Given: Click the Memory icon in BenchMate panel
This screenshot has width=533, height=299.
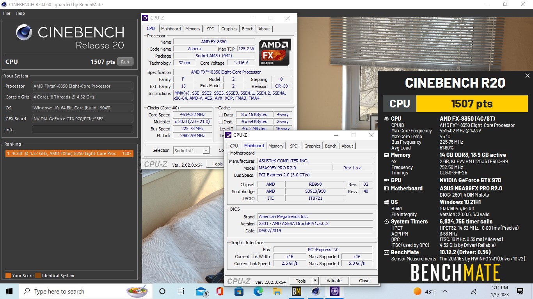Looking at the screenshot, I should tap(386, 155).
